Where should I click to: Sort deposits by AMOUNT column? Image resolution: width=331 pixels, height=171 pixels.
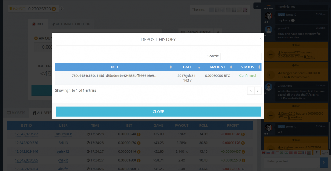pos(217,67)
